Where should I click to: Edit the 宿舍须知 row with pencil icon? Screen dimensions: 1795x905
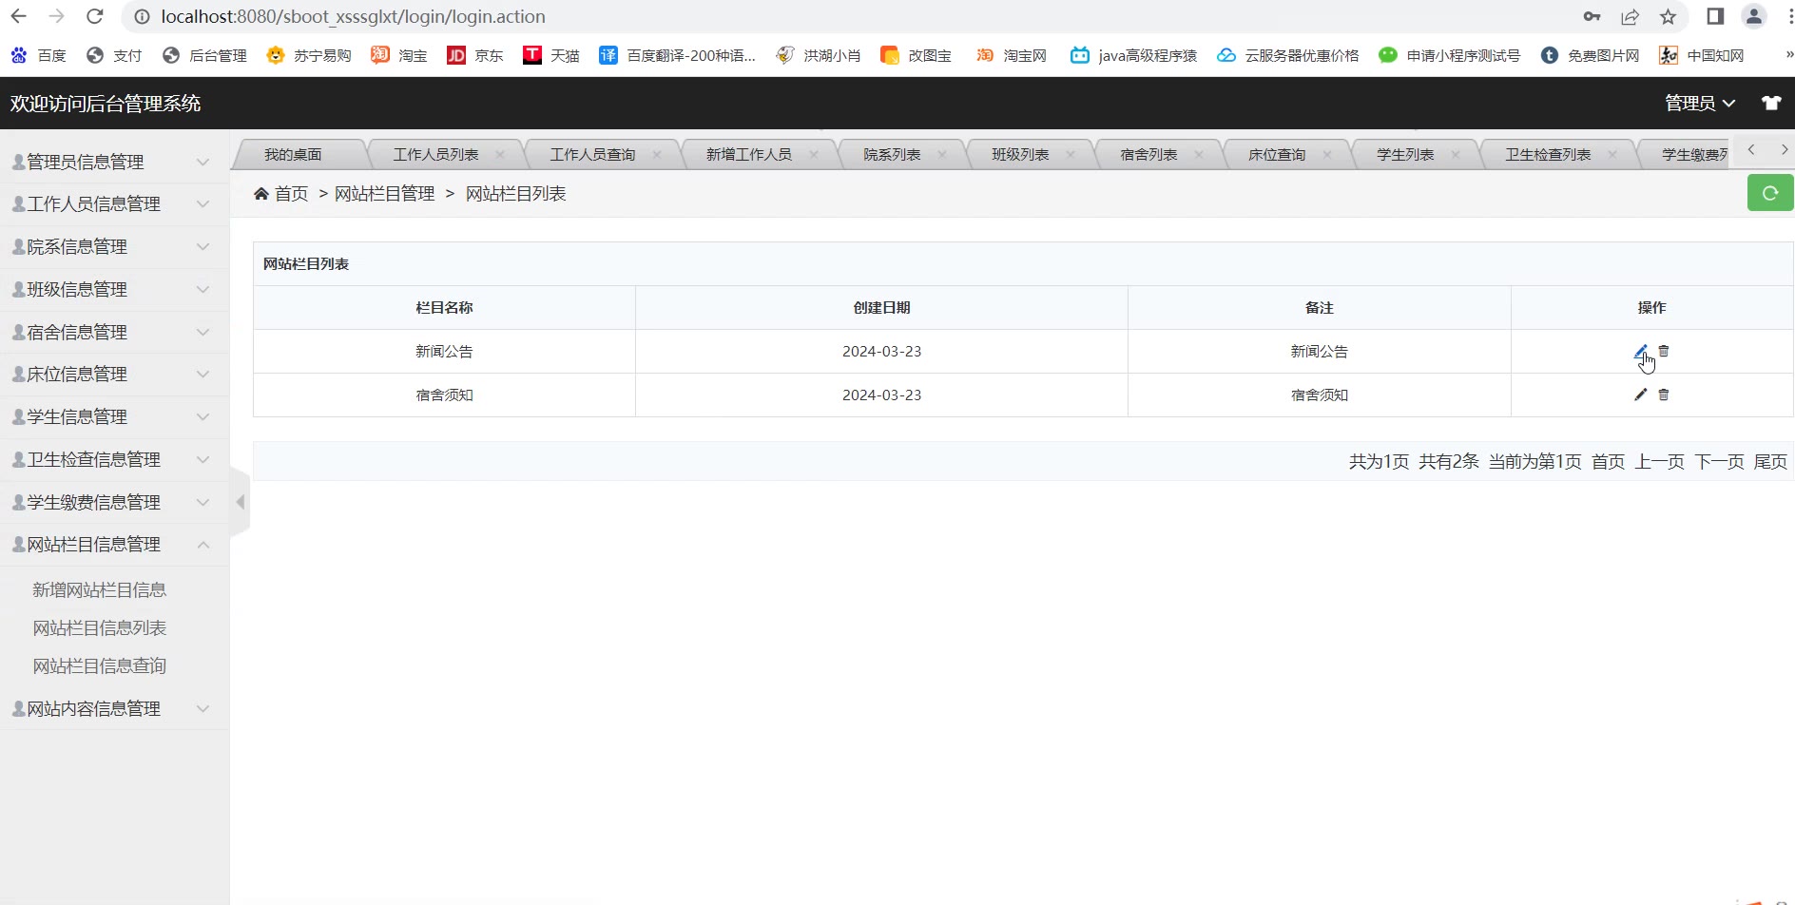click(1640, 395)
